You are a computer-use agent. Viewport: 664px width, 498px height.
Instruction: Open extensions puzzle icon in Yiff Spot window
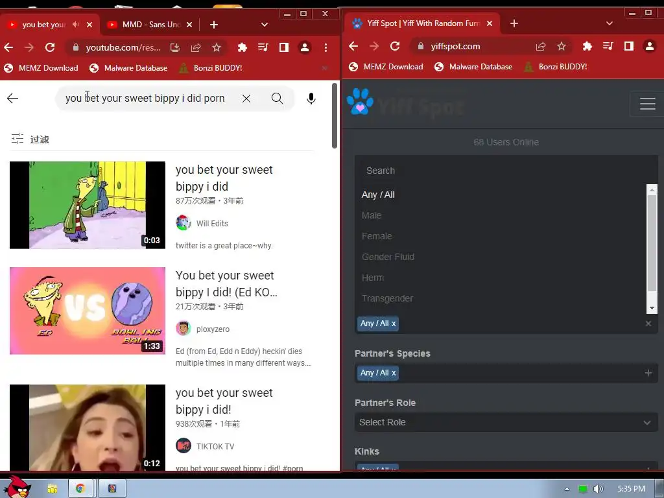(x=587, y=46)
